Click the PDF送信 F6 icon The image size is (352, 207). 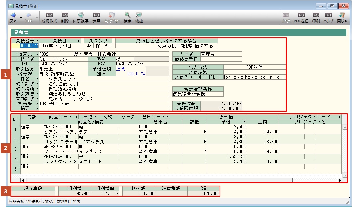tap(301, 15)
